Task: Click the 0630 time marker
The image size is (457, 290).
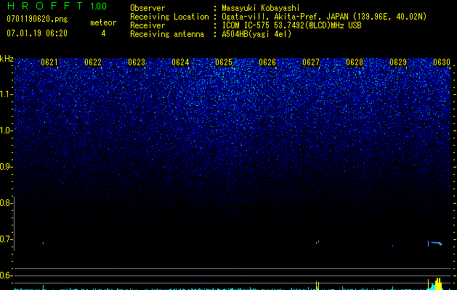Action: coord(442,62)
